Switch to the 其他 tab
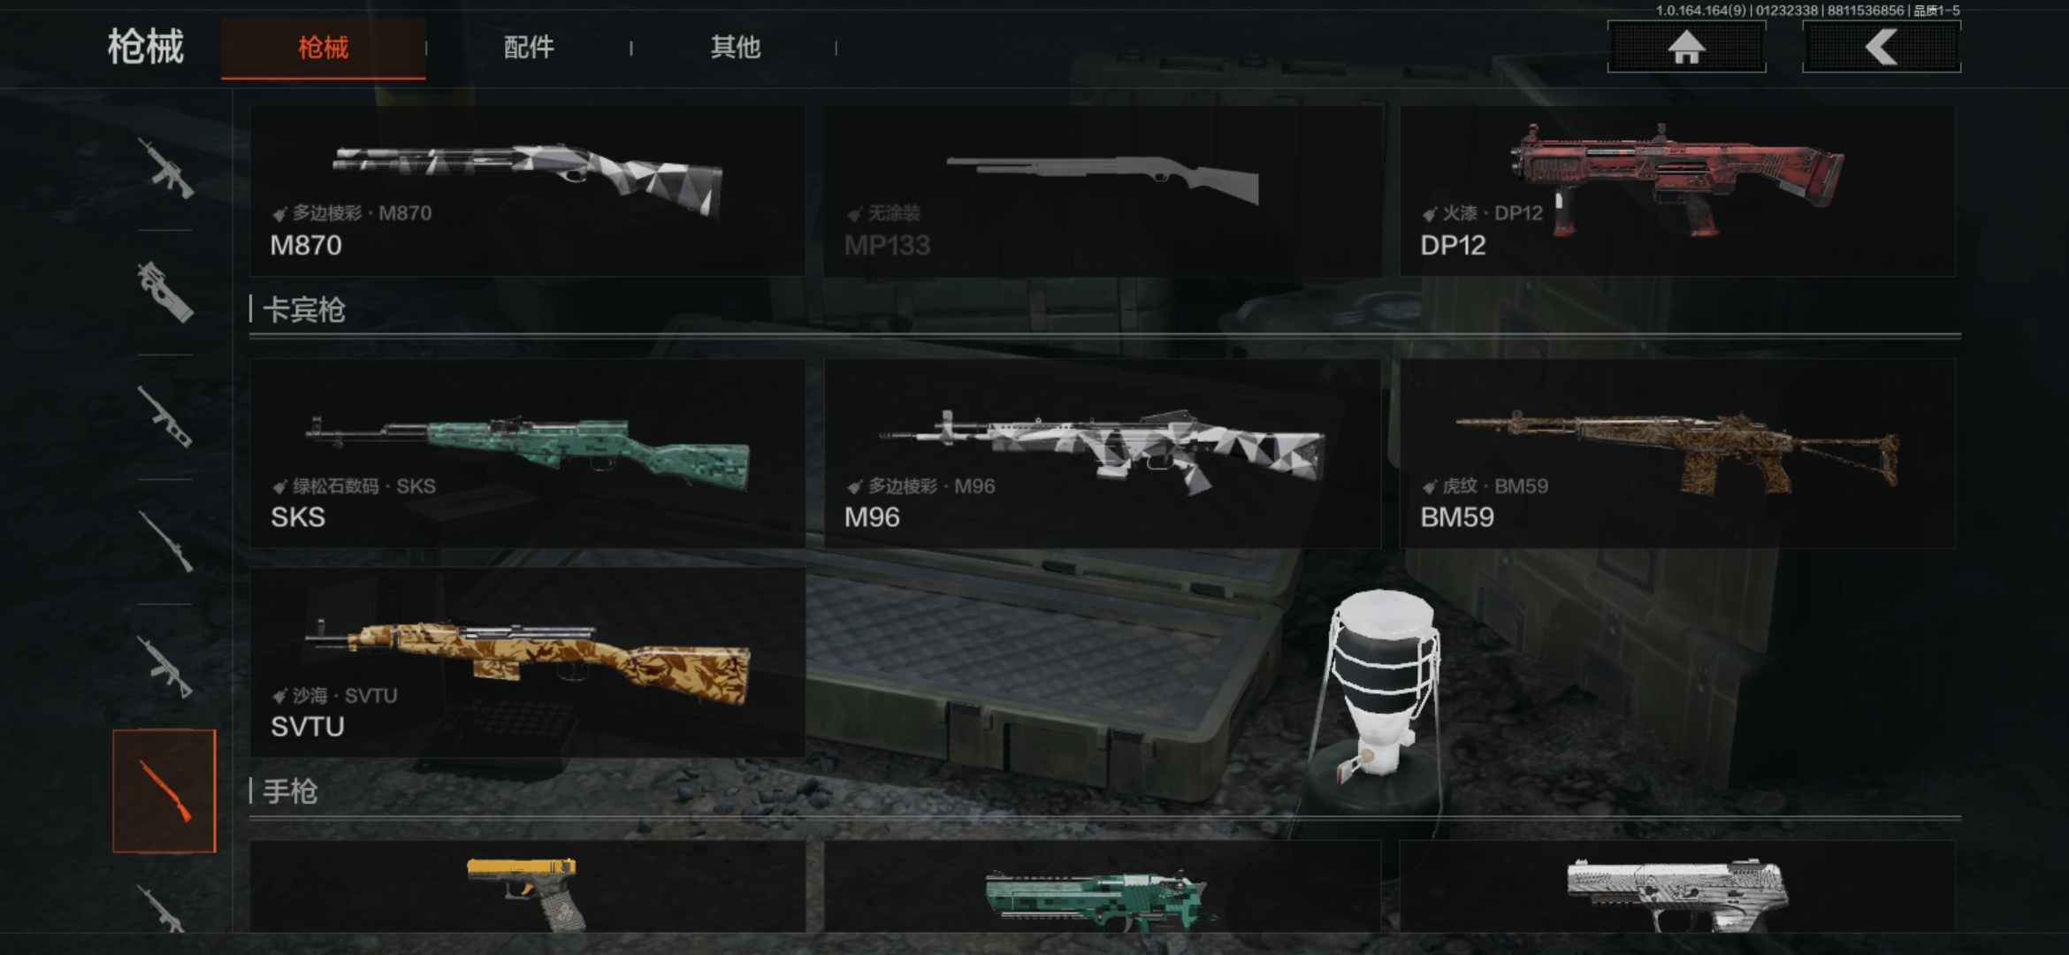 click(x=735, y=47)
